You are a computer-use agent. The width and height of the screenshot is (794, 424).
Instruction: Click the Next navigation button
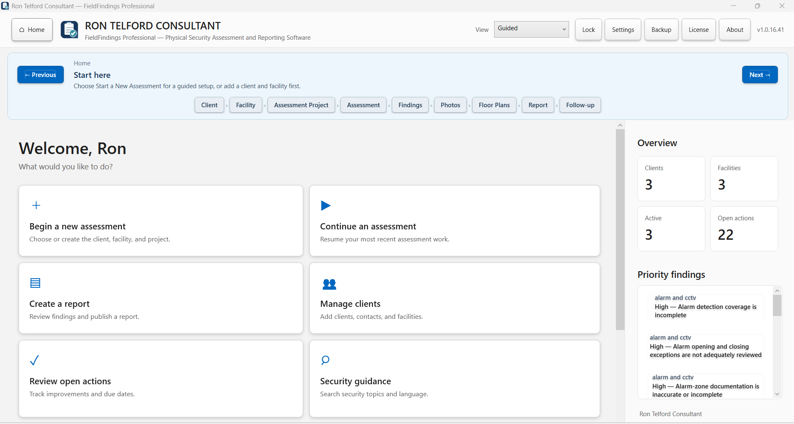coord(760,75)
